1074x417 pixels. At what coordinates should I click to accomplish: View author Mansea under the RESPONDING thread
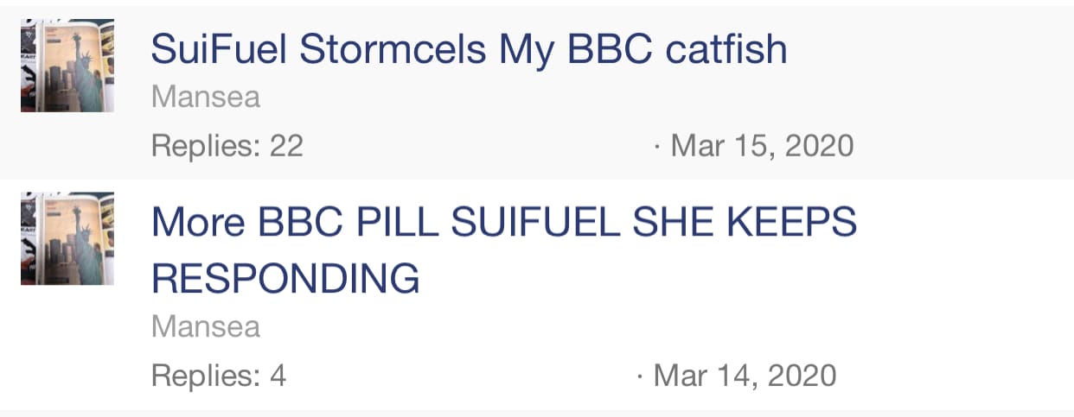pyautogui.click(x=206, y=327)
